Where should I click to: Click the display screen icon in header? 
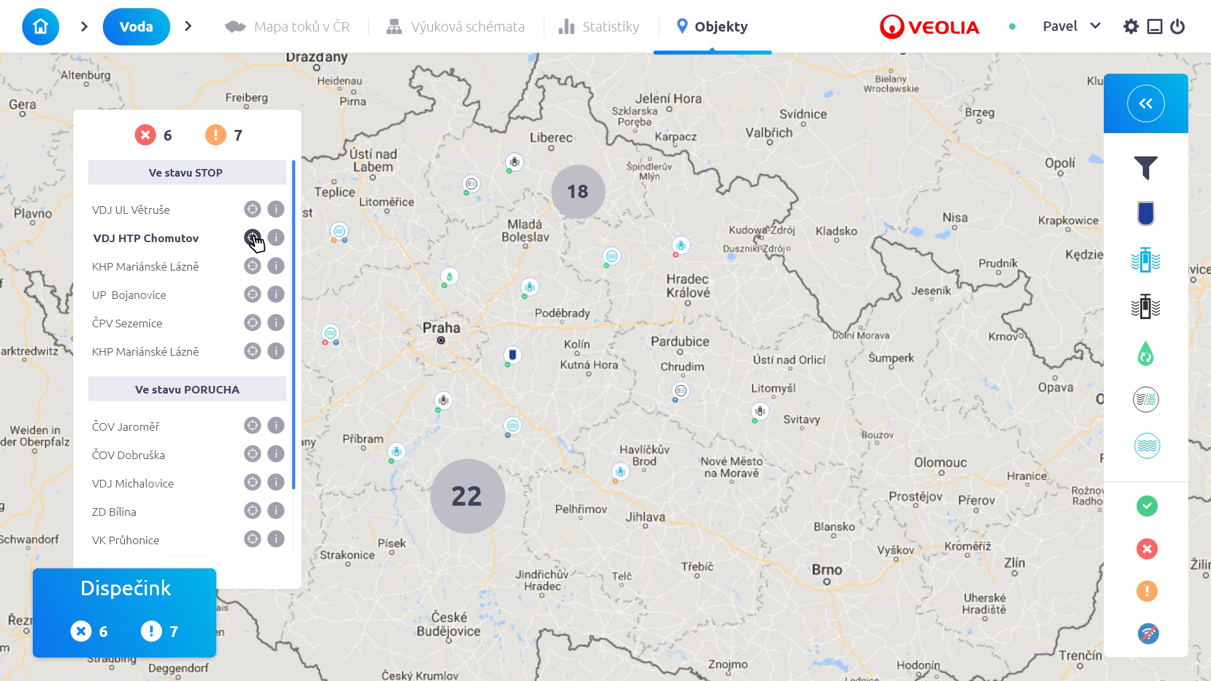pyautogui.click(x=1154, y=26)
